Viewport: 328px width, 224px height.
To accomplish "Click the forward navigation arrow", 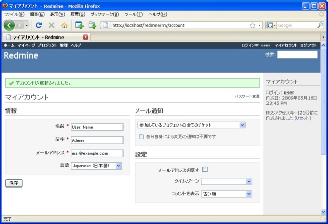I will click(19, 25).
